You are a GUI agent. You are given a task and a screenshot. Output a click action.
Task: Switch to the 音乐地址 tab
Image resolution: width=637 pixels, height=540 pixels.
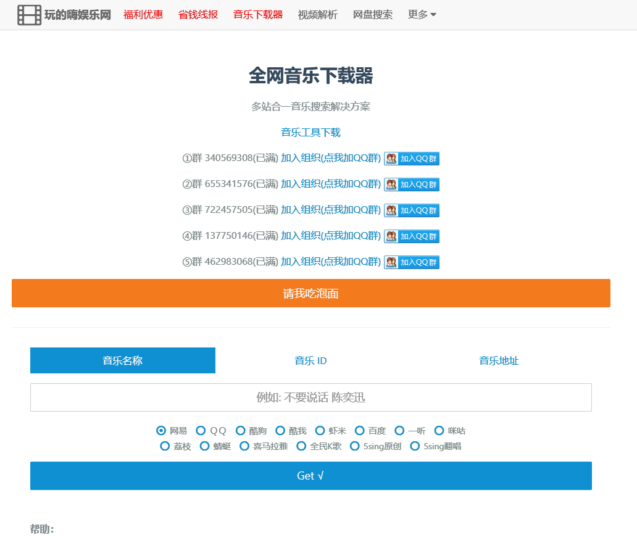coord(499,361)
